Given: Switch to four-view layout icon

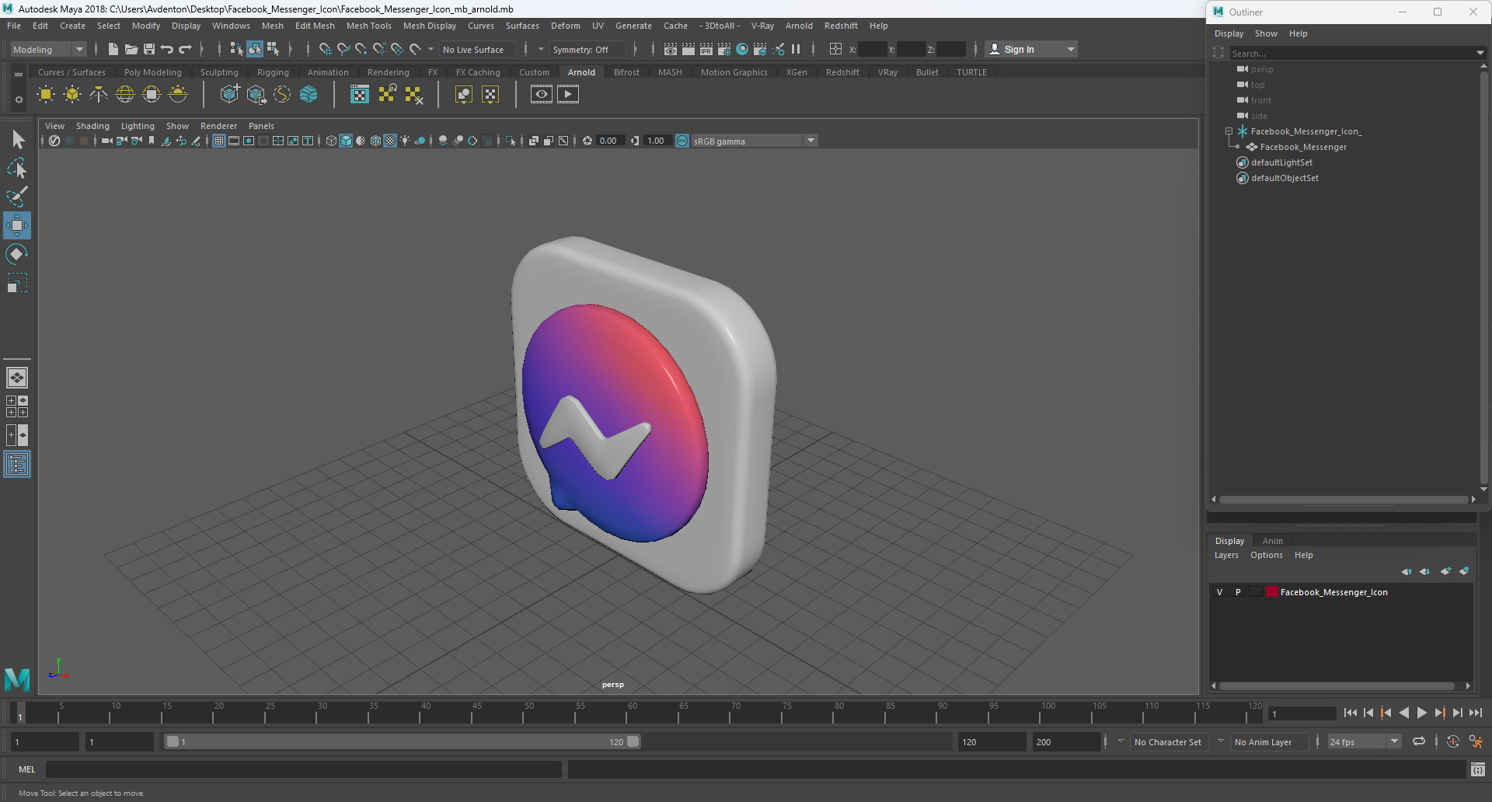Looking at the screenshot, I should [x=17, y=406].
